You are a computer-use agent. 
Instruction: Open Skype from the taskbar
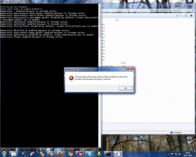(89, 154)
